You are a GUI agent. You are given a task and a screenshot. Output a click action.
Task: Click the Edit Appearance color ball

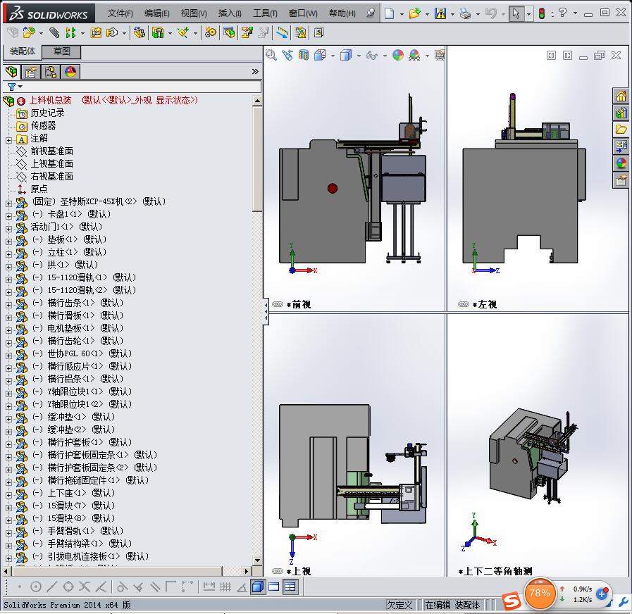tap(398, 55)
